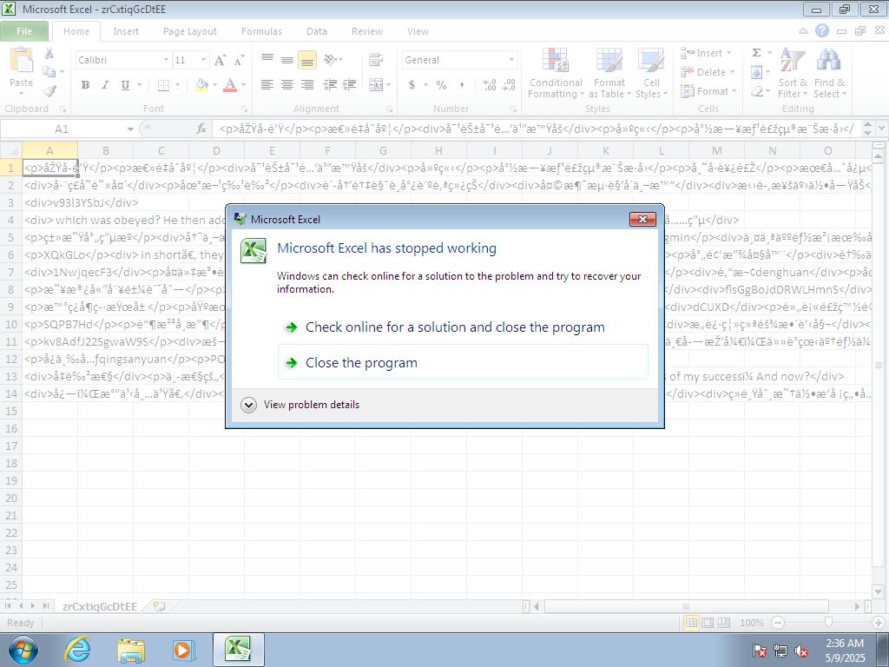
Task: Open the Formulas tab
Action: (261, 31)
